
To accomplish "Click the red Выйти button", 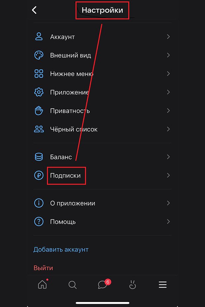I will point(43,268).
